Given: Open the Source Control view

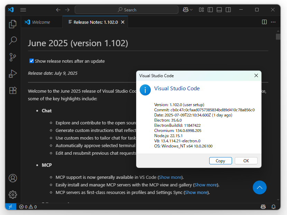Looking at the screenshot, I should pyautogui.click(x=12, y=57).
